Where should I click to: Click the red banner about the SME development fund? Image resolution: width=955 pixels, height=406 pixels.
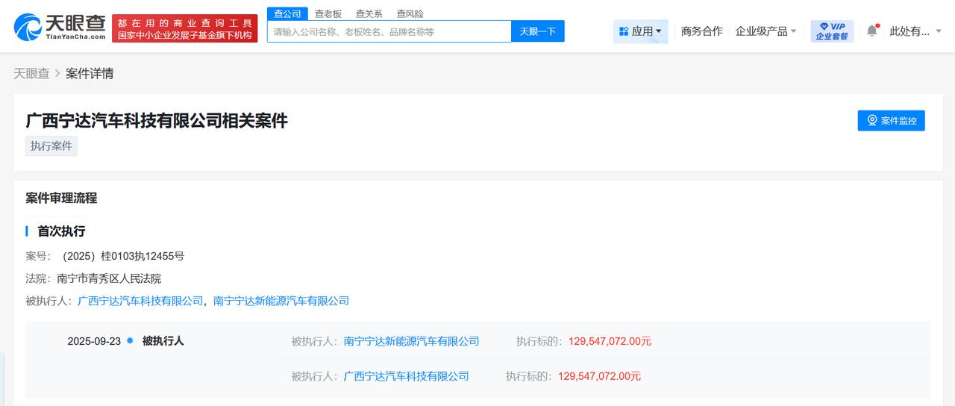click(185, 28)
